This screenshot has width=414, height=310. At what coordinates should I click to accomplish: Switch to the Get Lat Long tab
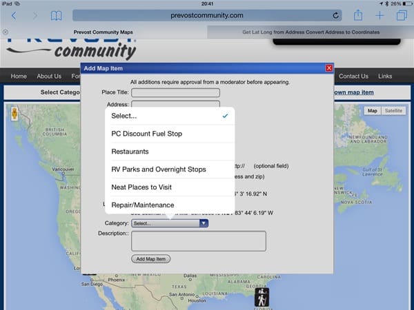coord(310,32)
